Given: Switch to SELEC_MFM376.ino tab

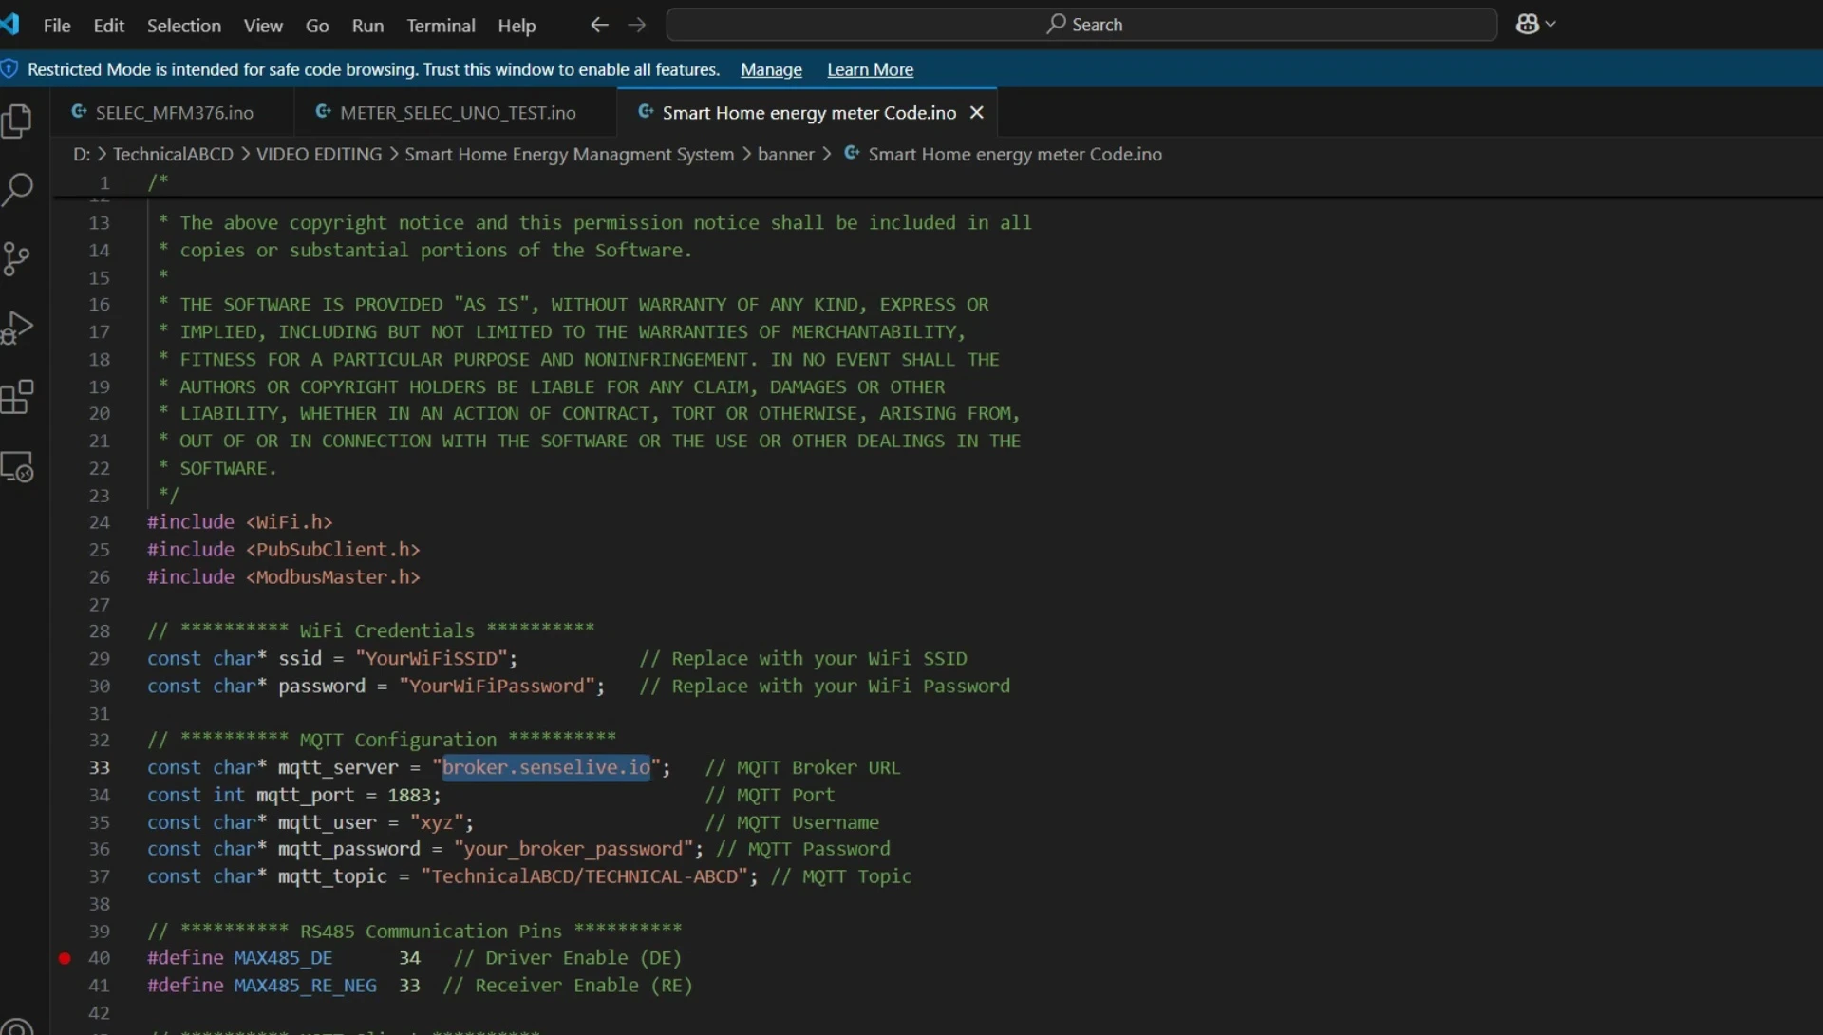Looking at the screenshot, I should coord(175,113).
